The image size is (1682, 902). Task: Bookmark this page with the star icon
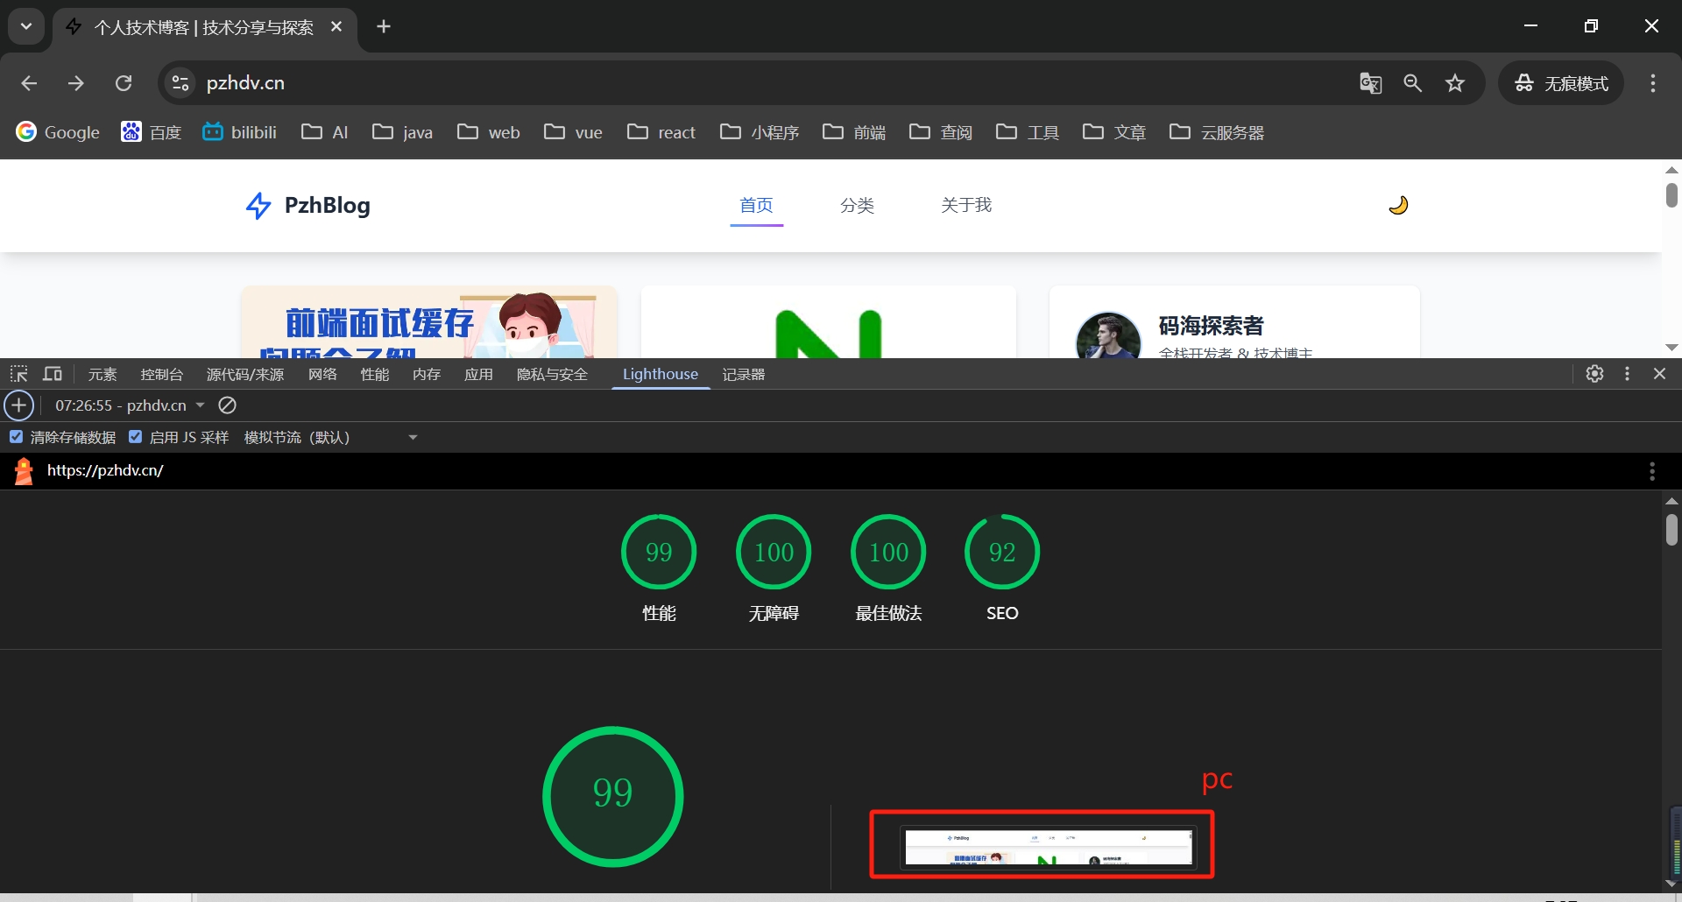1455,83
